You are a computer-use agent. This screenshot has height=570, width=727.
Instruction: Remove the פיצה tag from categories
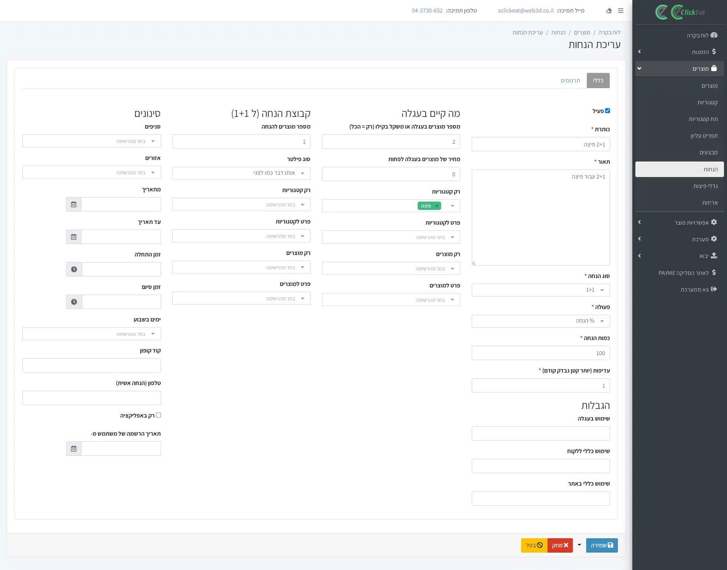(x=437, y=206)
